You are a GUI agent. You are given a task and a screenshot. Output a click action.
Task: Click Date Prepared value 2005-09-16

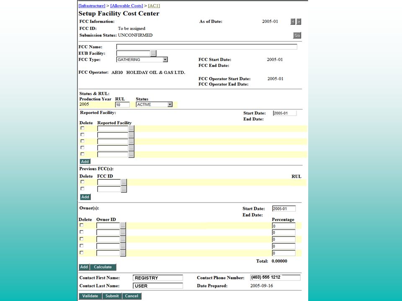point(261,286)
